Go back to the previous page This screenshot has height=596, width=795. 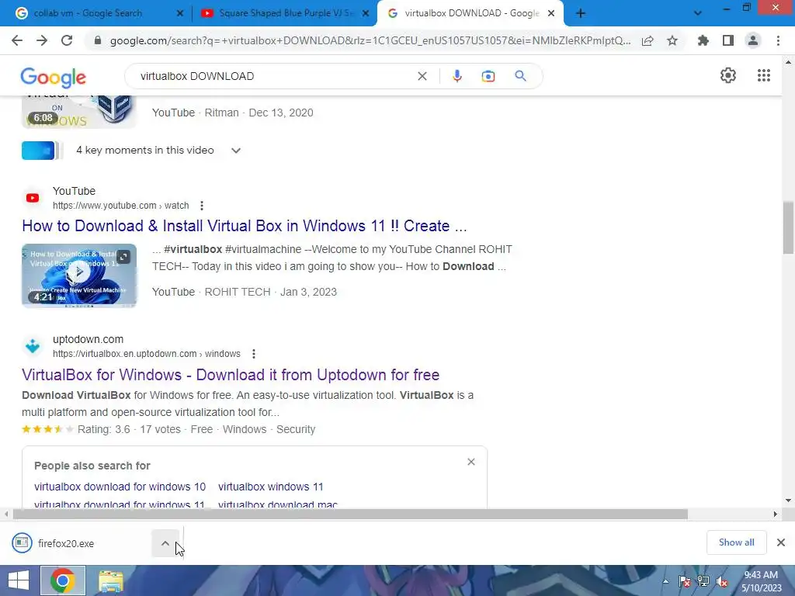point(17,40)
